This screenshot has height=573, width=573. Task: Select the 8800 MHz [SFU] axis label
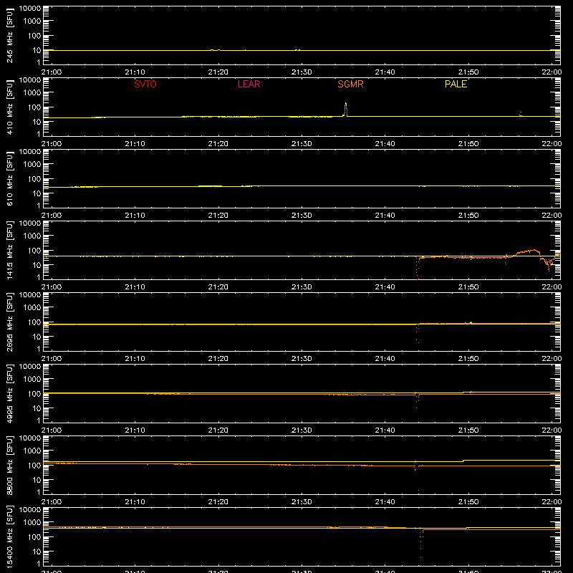point(10,465)
